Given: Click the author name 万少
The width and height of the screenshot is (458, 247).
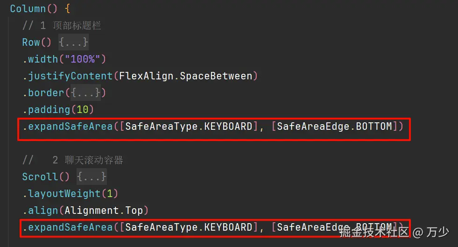Looking at the screenshot, I should point(438,232).
